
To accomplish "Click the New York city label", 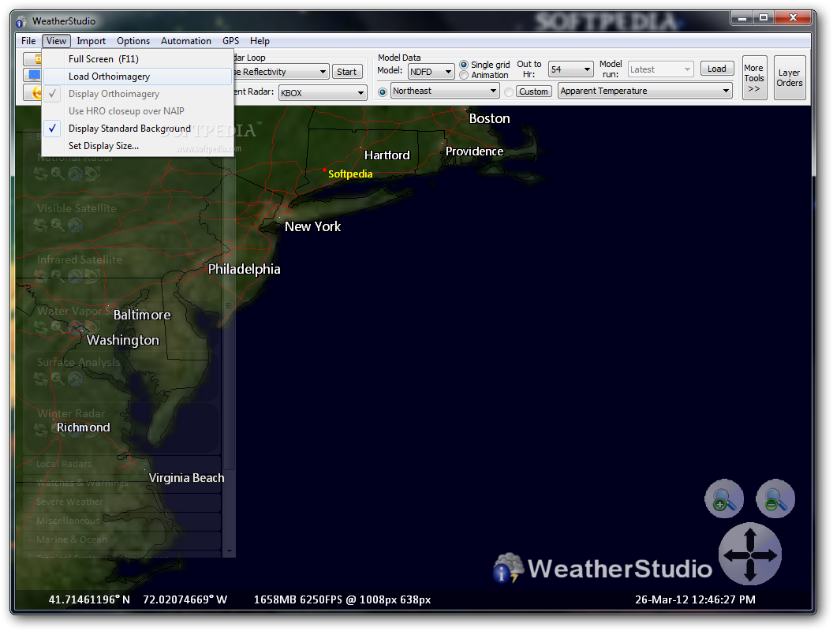I will pyautogui.click(x=312, y=227).
